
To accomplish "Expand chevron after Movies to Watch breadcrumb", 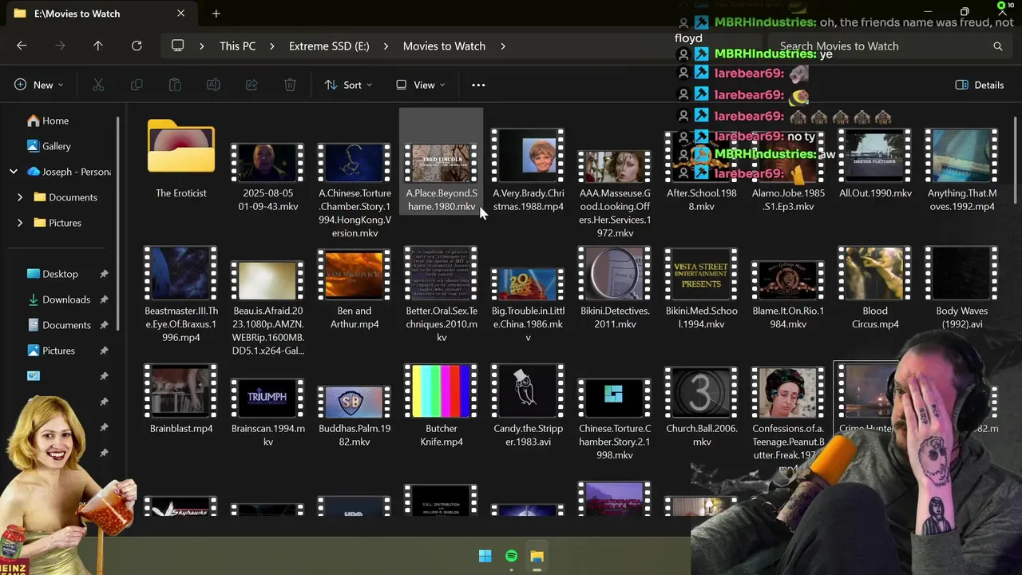I will (502, 46).
